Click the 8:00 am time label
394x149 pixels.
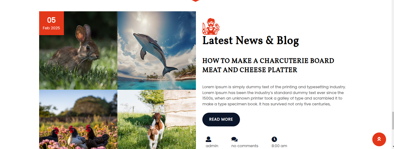pos(279,146)
